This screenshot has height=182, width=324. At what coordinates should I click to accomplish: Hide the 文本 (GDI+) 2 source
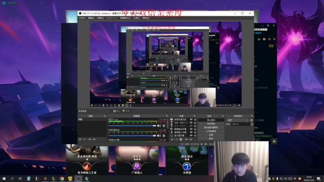pos(191,123)
